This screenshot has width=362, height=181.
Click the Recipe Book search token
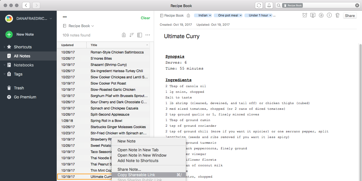pos(293,5)
